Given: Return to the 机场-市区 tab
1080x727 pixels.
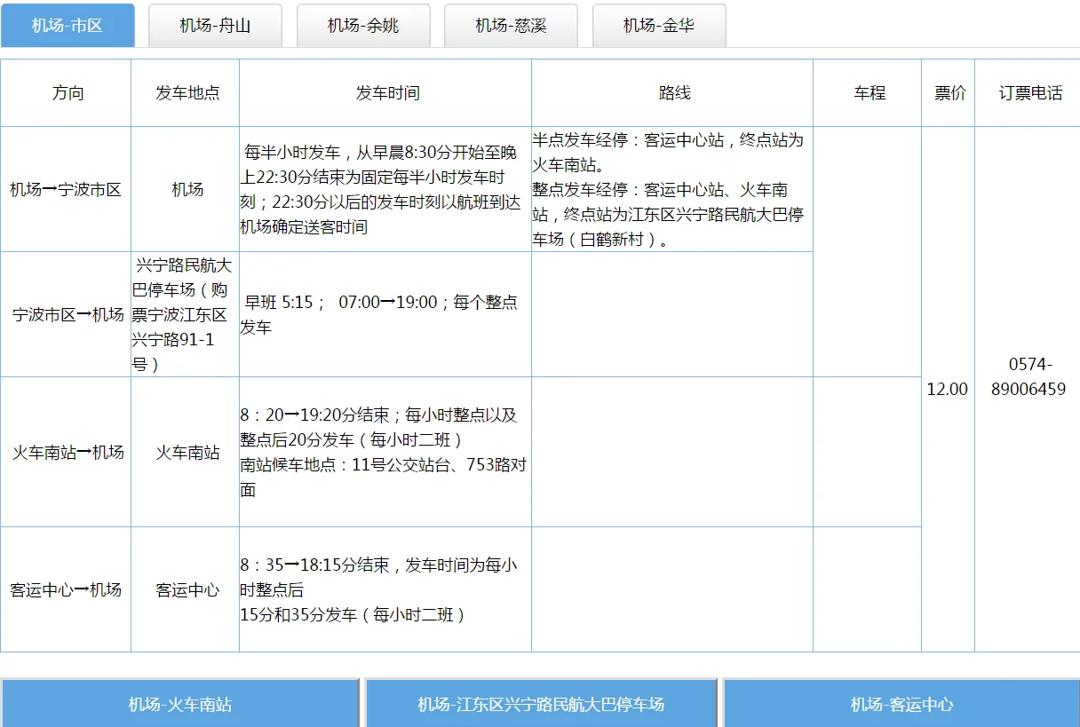Looking at the screenshot, I should coord(68,26).
